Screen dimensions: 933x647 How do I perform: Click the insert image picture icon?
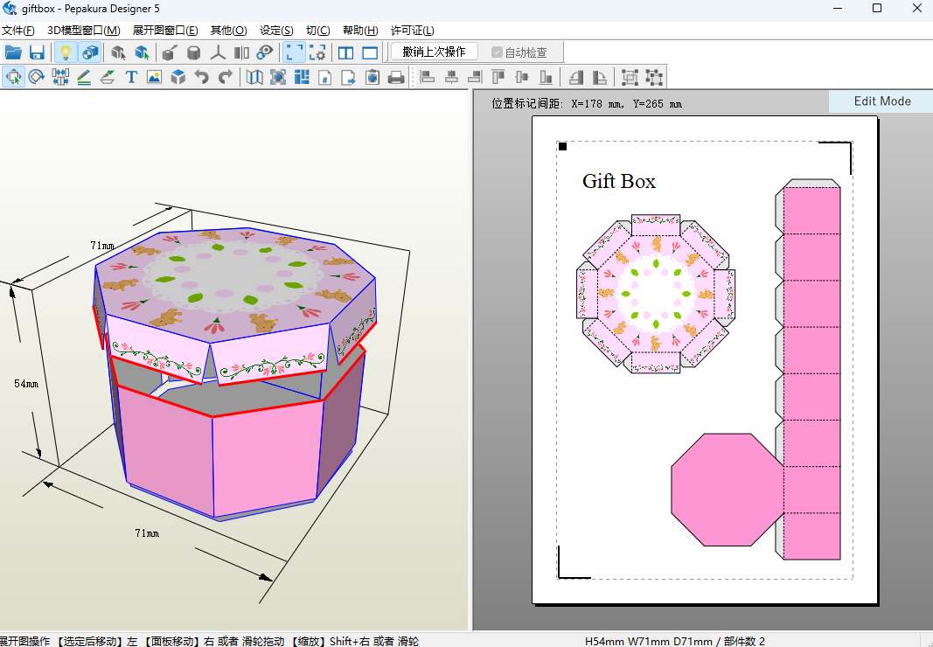[x=154, y=77]
